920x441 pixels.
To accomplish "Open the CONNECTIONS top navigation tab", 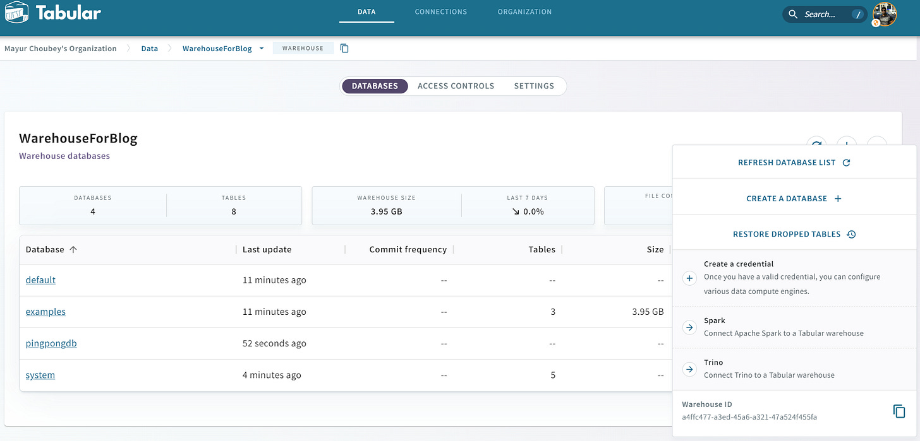I will (x=441, y=11).
